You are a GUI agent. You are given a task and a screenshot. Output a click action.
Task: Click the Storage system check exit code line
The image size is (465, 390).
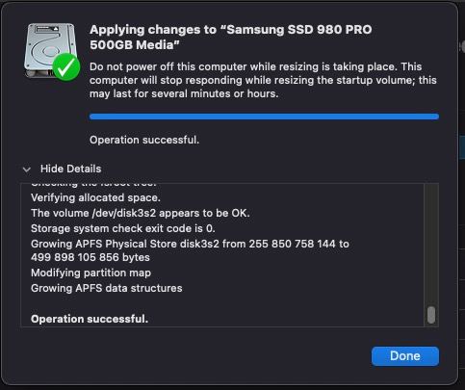(x=123, y=228)
